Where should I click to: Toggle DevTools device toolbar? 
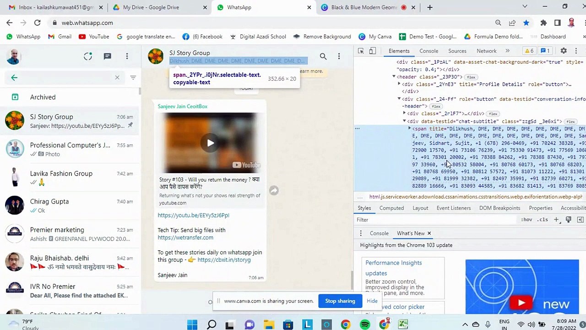373,51
